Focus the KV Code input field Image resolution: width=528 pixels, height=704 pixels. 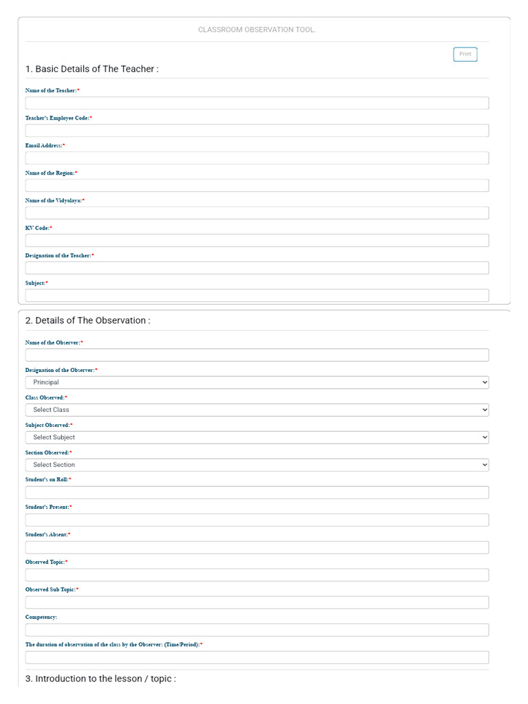[x=256, y=241]
